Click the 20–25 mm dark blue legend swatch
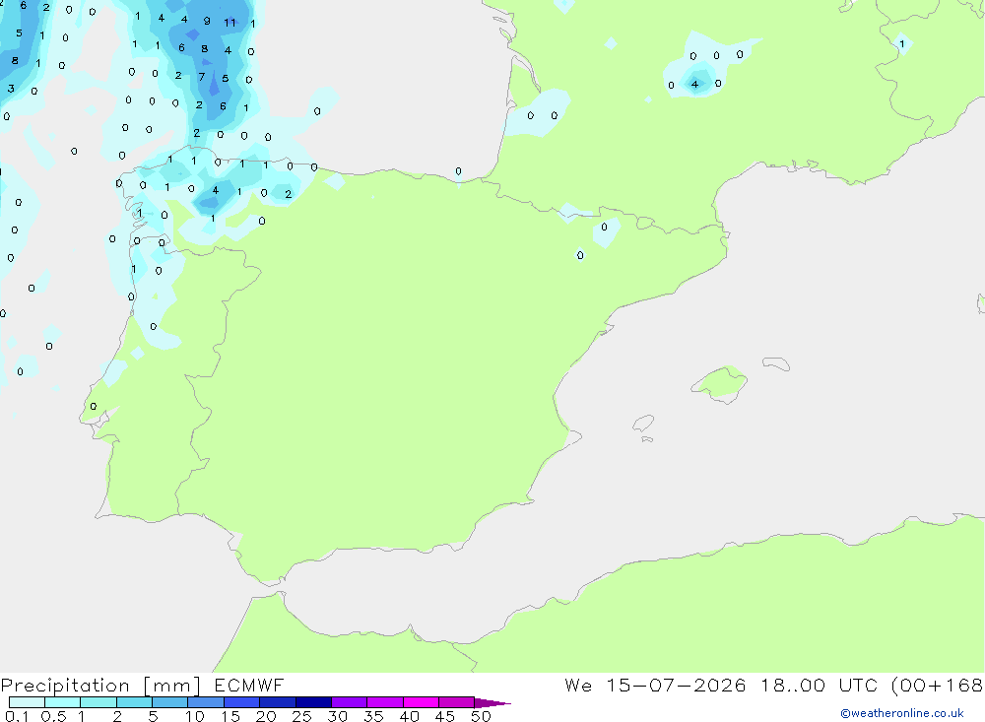Viewport: 985px width, 722px height. [x=277, y=702]
